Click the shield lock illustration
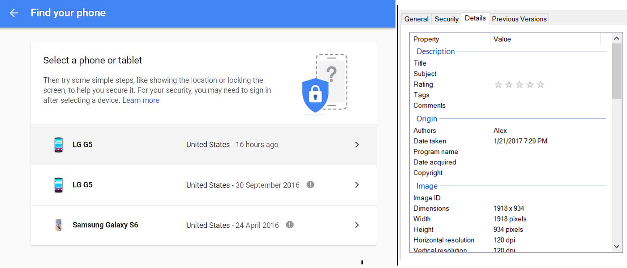Image resolution: width=627 pixels, height=268 pixels. coord(315,95)
